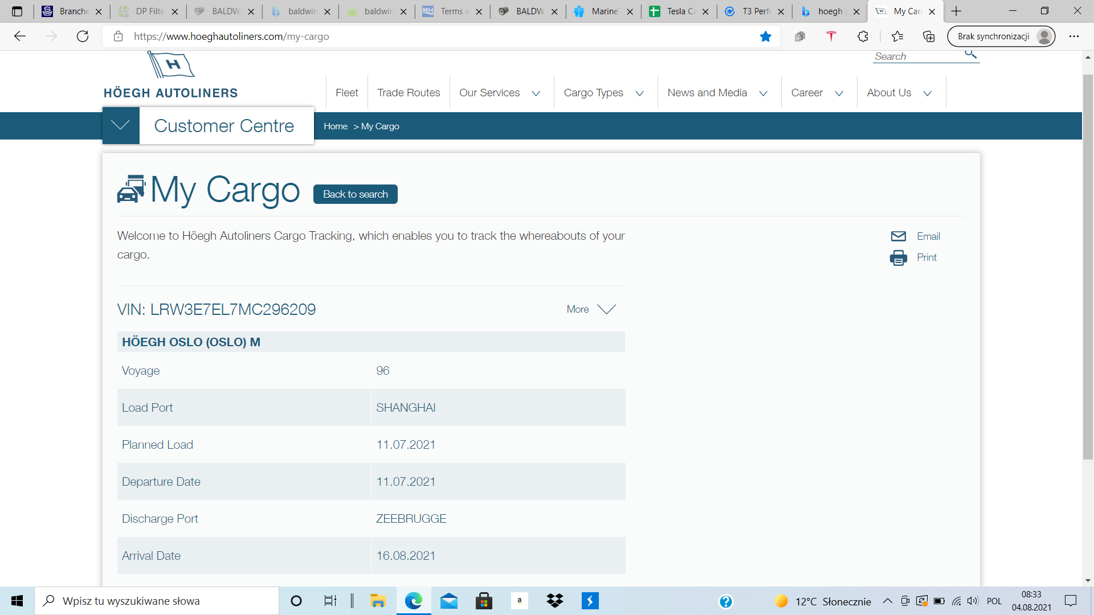
Task: Click the search magnifier icon
Action: pyautogui.click(x=970, y=54)
